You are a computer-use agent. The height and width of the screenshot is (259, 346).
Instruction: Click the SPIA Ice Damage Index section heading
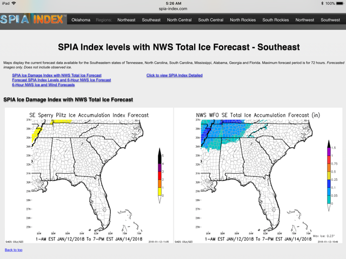coord(68,100)
